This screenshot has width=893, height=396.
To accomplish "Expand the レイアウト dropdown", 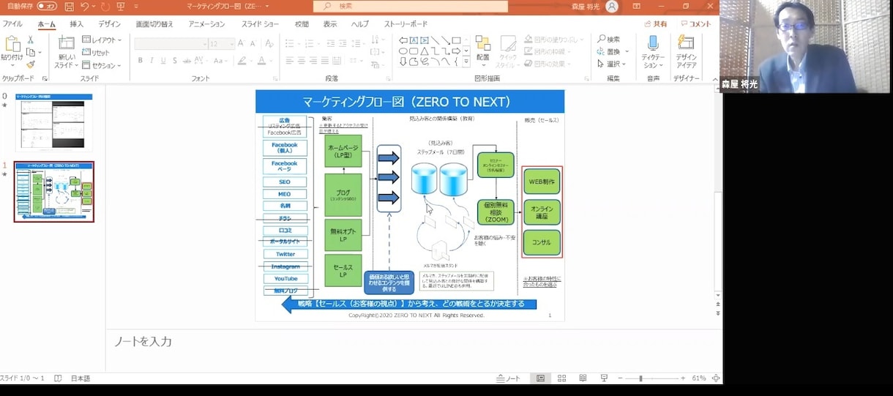I will [102, 40].
